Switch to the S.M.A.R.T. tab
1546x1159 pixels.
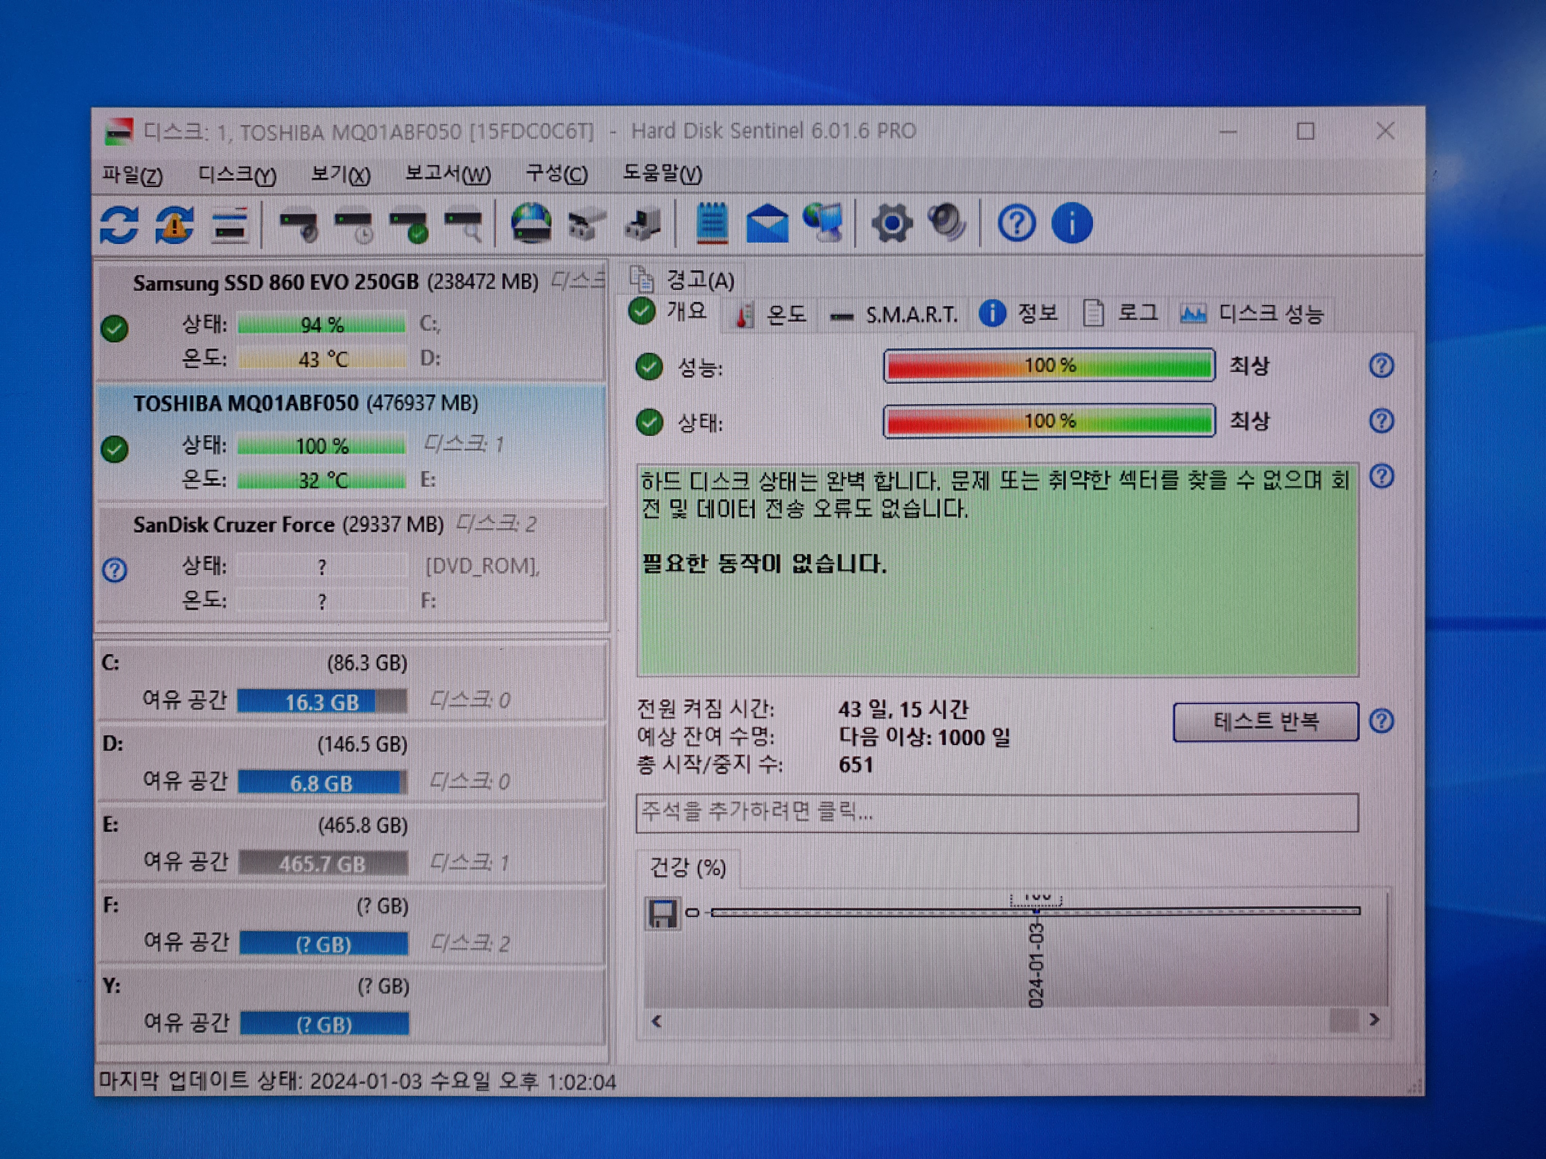coord(894,315)
